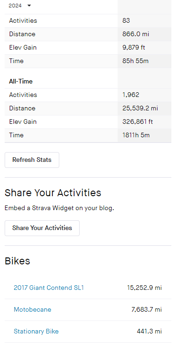The image size is (176, 346).
Task: Select the 15,252.9 mi bike mileage
Action: pos(145,288)
